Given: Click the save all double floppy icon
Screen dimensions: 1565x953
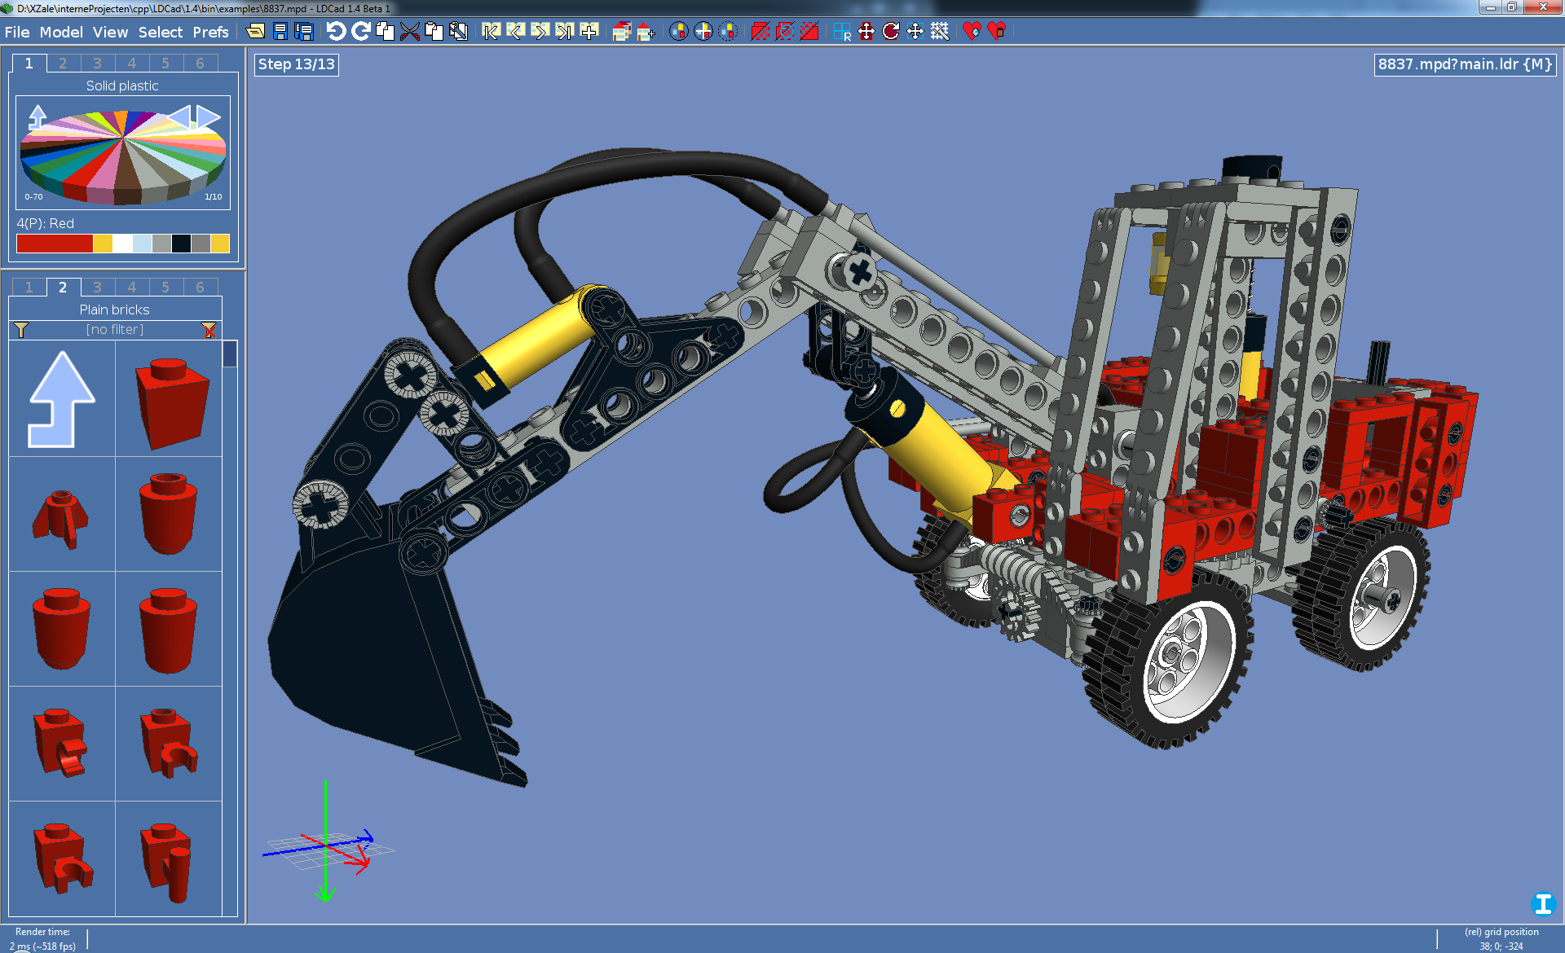Looking at the screenshot, I should click(x=304, y=32).
